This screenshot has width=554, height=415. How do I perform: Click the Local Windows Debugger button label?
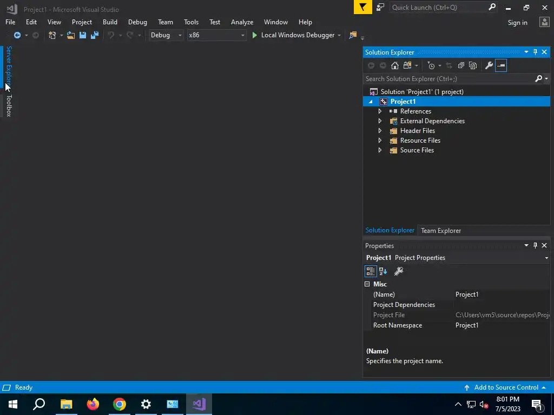[x=298, y=35]
